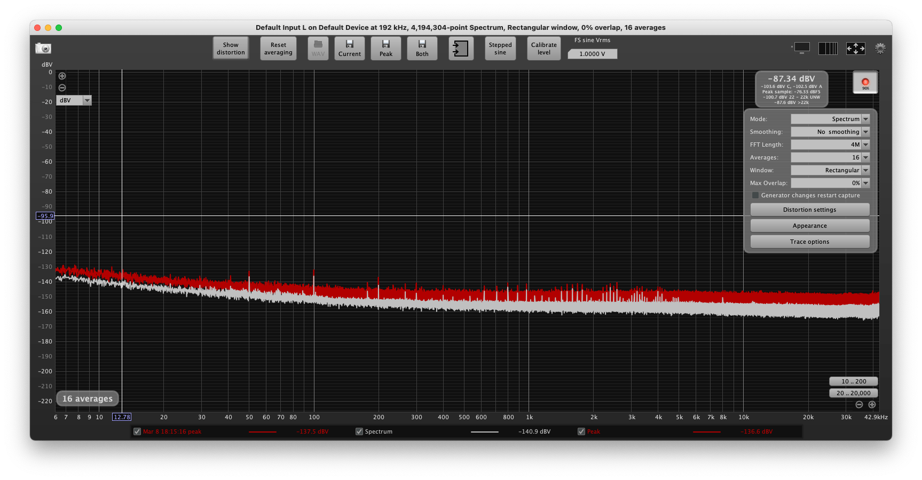Reset averaging of the spectrum
The image size is (922, 480).
(x=278, y=49)
